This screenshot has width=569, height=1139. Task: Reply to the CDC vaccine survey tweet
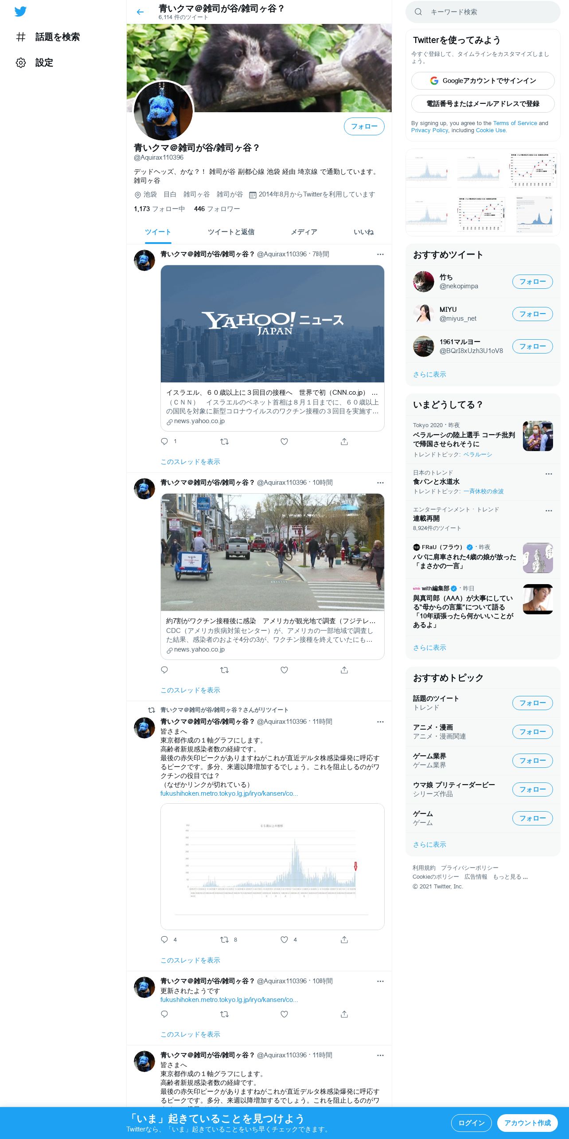click(x=164, y=670)
